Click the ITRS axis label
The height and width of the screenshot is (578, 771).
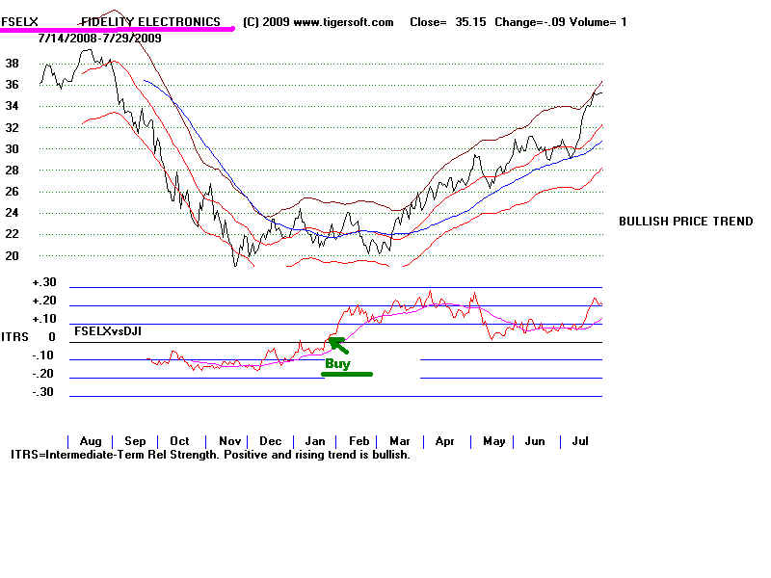(x=15, y=337)
